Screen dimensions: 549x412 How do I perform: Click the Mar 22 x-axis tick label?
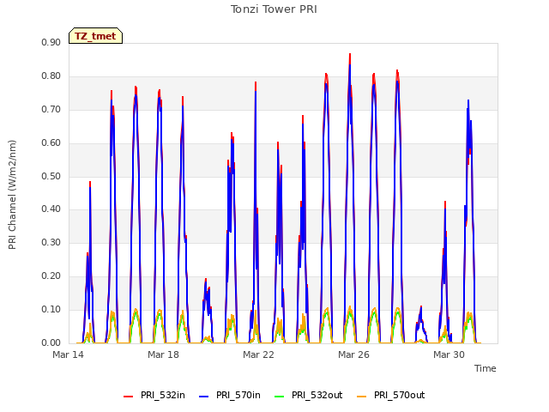(259, 354)
